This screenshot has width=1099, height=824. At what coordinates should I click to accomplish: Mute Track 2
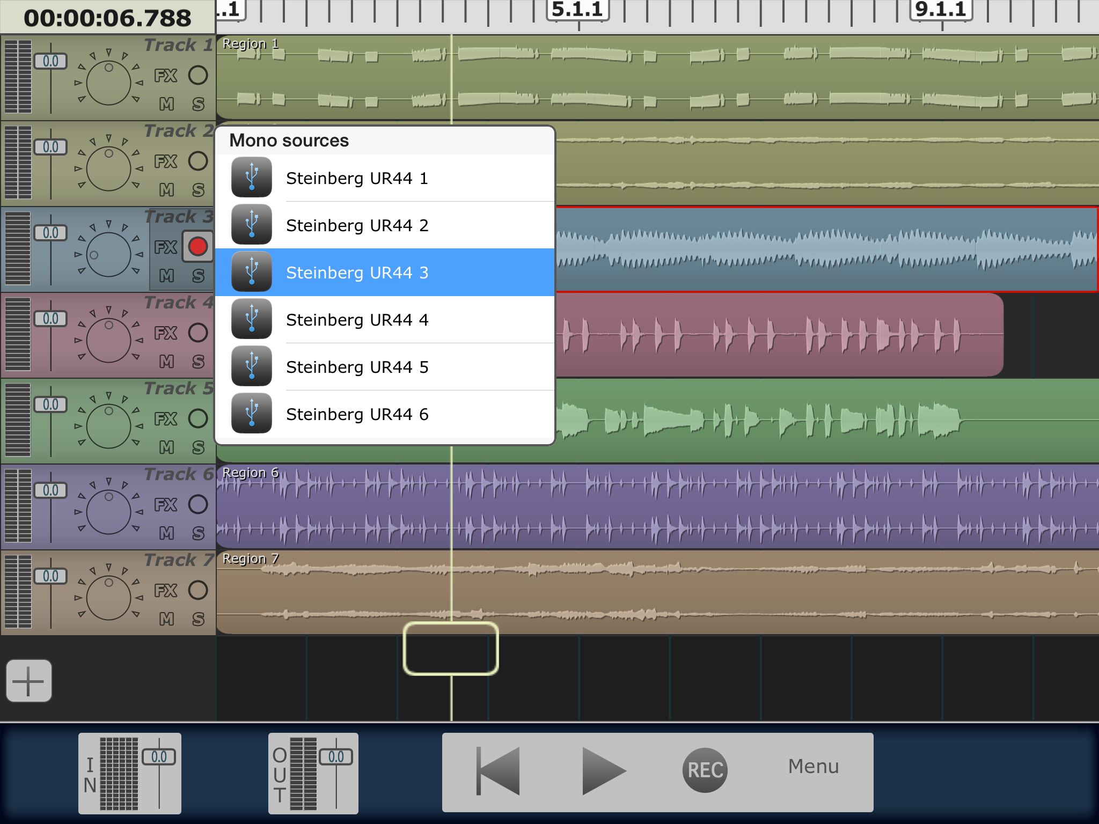pyautogui.click(x=167, y=190)
